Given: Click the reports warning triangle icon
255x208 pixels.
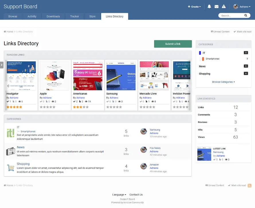Looking at the screenshot, I should click(x=224, y=7).
